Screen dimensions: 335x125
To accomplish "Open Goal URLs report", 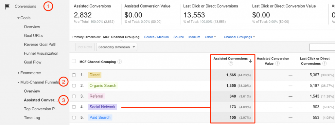I will 33,36.
